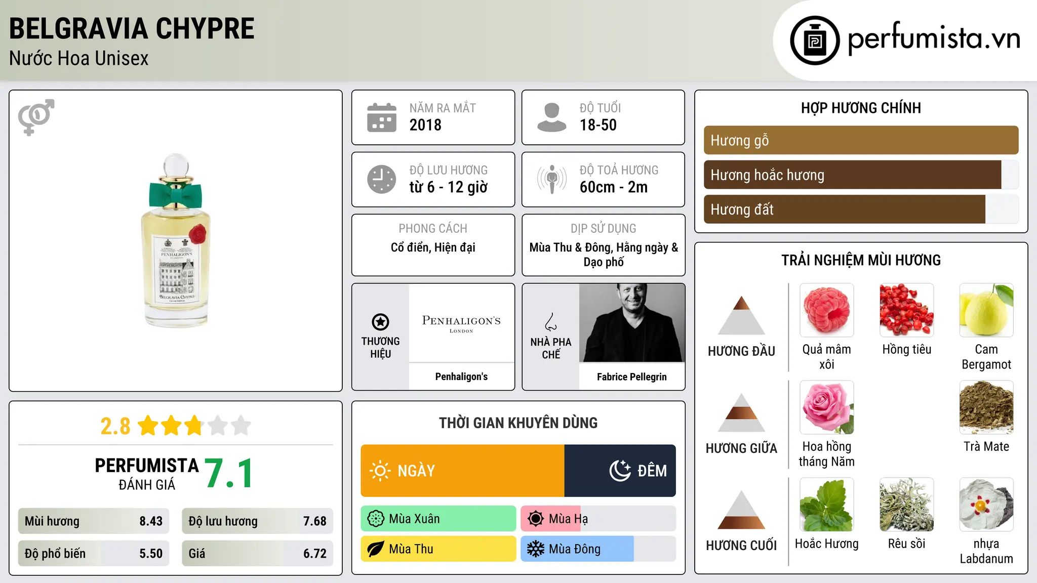Click the HƯƠNG ĐẦU label
The width and height of the screenshot is (1037, 583).
[741, 351]
